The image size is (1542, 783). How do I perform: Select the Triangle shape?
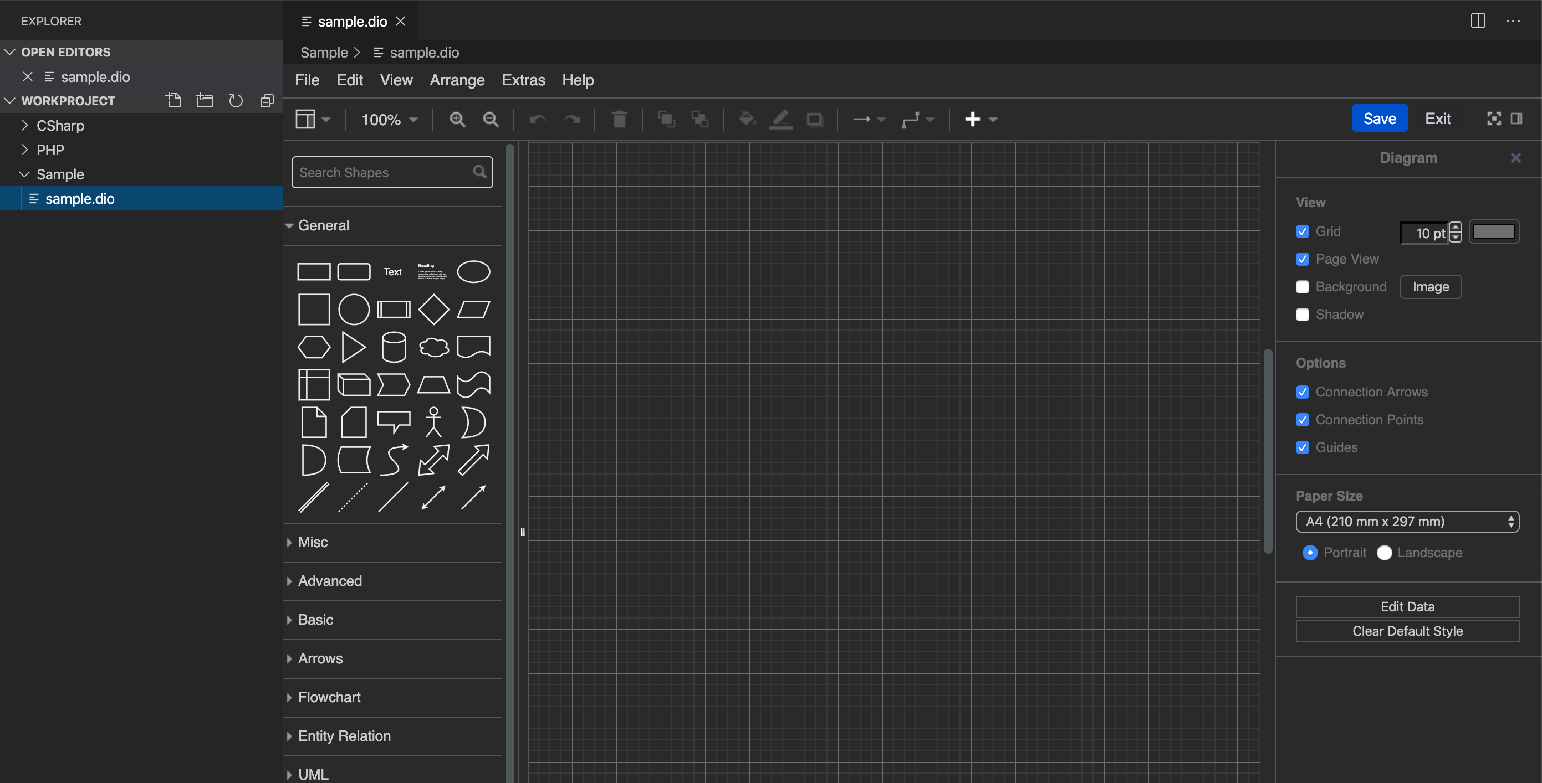tap(353, 347)
